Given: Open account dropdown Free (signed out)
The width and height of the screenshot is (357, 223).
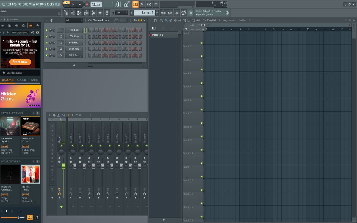Looking at the screenshot, I should coord(20,33).
